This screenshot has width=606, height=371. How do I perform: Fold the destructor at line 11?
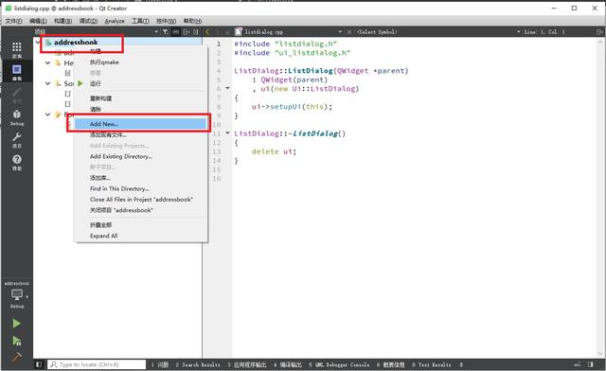[x=227, y=132]
